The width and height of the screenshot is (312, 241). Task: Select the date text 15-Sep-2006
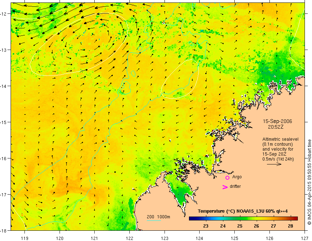click(x=277, y=121)
